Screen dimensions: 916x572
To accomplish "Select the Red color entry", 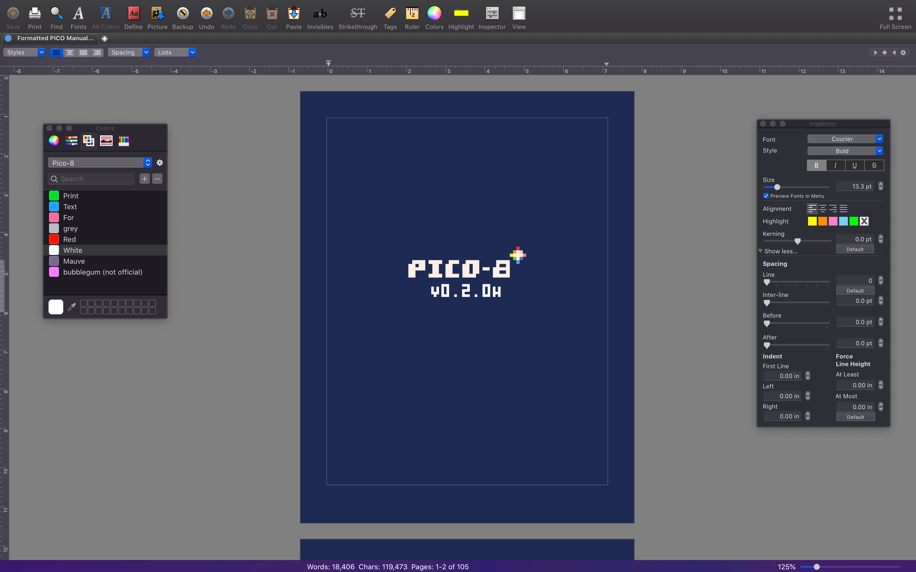I will [x=105, y=239].
